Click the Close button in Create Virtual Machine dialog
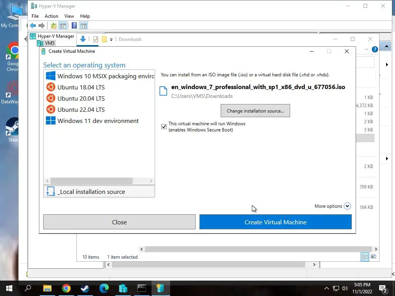395x296 pixels. coord(119,222)
